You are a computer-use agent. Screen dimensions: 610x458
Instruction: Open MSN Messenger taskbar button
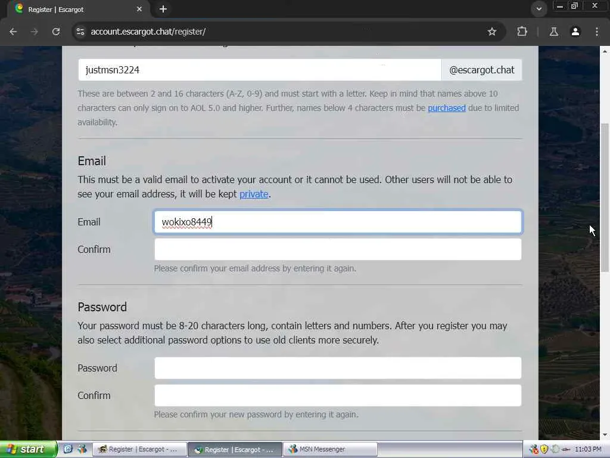tap(330, 450)
